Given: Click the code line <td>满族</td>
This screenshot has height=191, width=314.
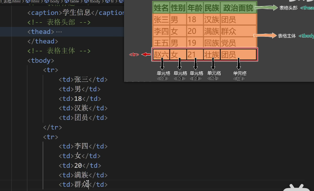Looking at the screenshot, I should click(x=83, y=175).
